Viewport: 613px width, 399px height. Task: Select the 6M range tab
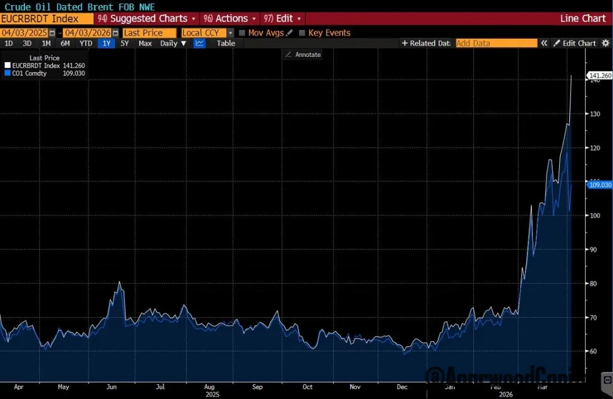click(x=65, y=43)
